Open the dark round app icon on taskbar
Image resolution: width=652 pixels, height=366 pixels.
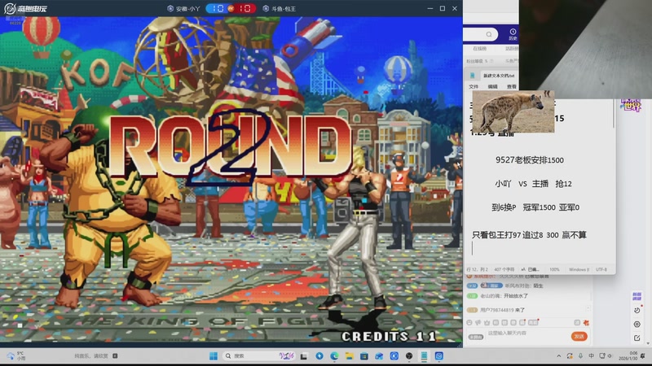[x=409, y=356]
